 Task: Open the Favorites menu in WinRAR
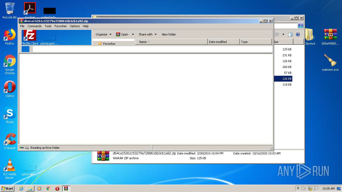60,26
